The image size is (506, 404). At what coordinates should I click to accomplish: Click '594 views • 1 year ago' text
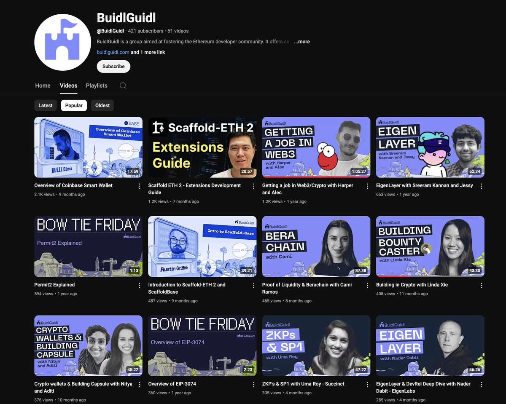56,294
